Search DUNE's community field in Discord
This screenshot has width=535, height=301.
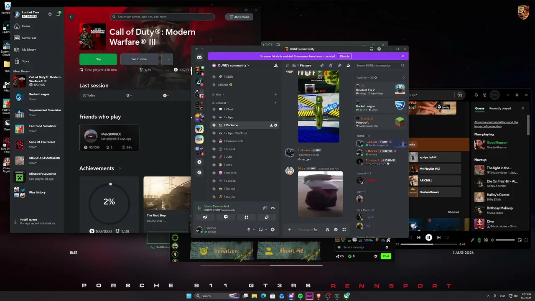(380, 66)
